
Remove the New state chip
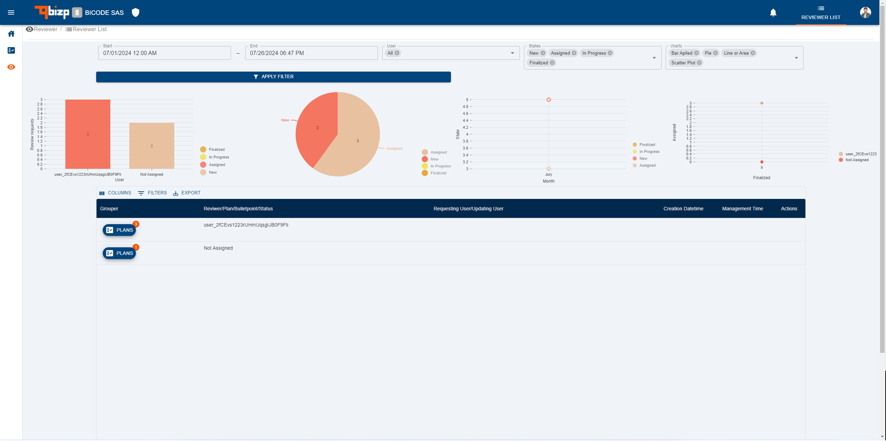click(x=543, y=53)
